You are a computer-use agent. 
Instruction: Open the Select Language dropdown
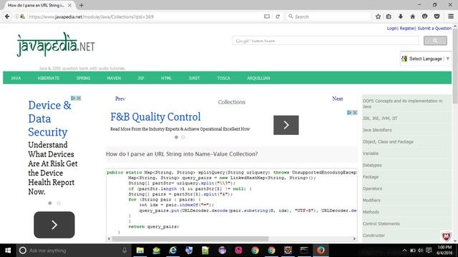point(426,59)
